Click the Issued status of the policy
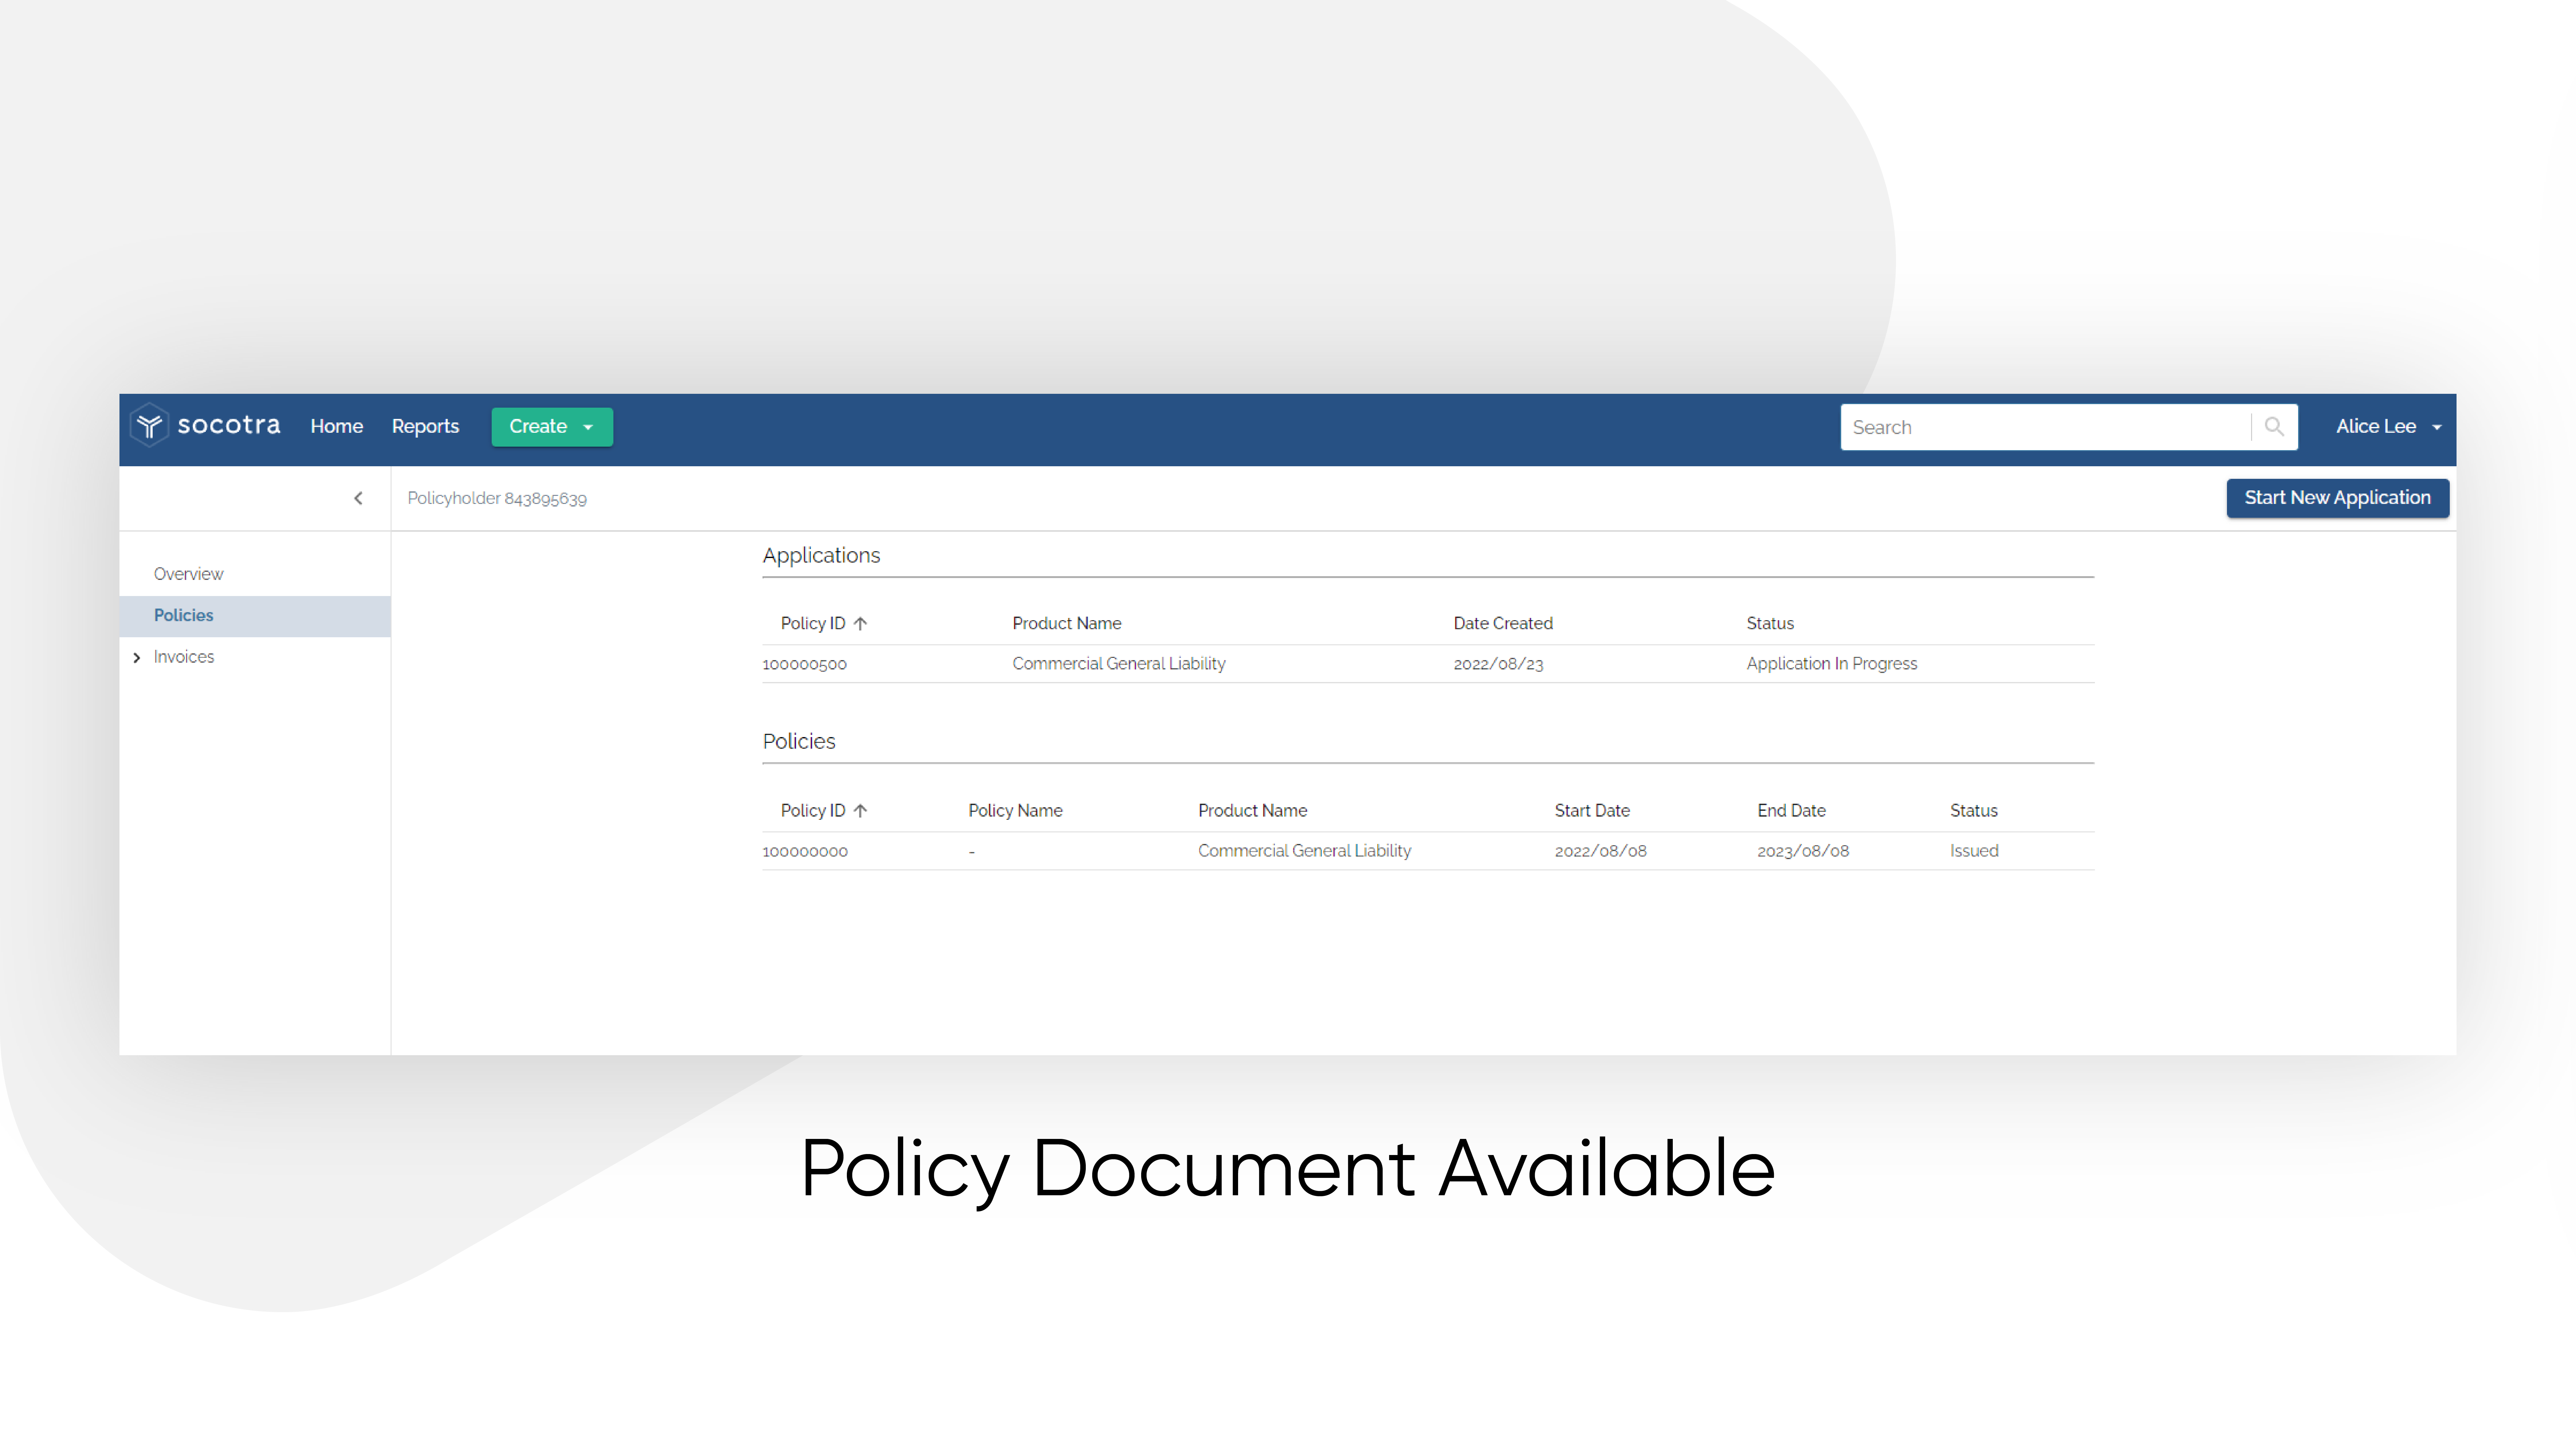The width and height of the screenshot is (2576, 1449). coord(1973,851)
